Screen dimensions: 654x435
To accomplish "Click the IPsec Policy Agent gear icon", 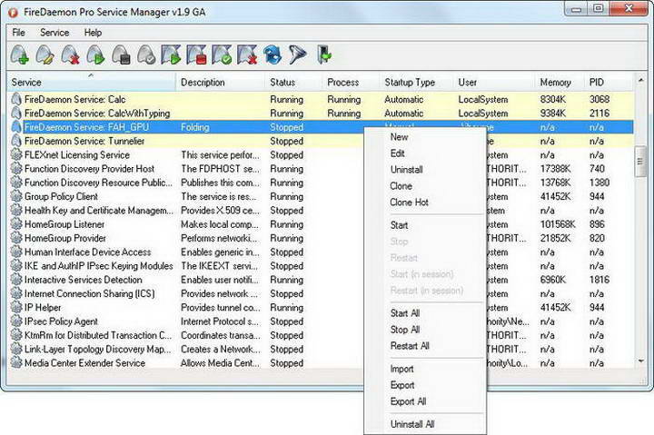I will point(16,321).
